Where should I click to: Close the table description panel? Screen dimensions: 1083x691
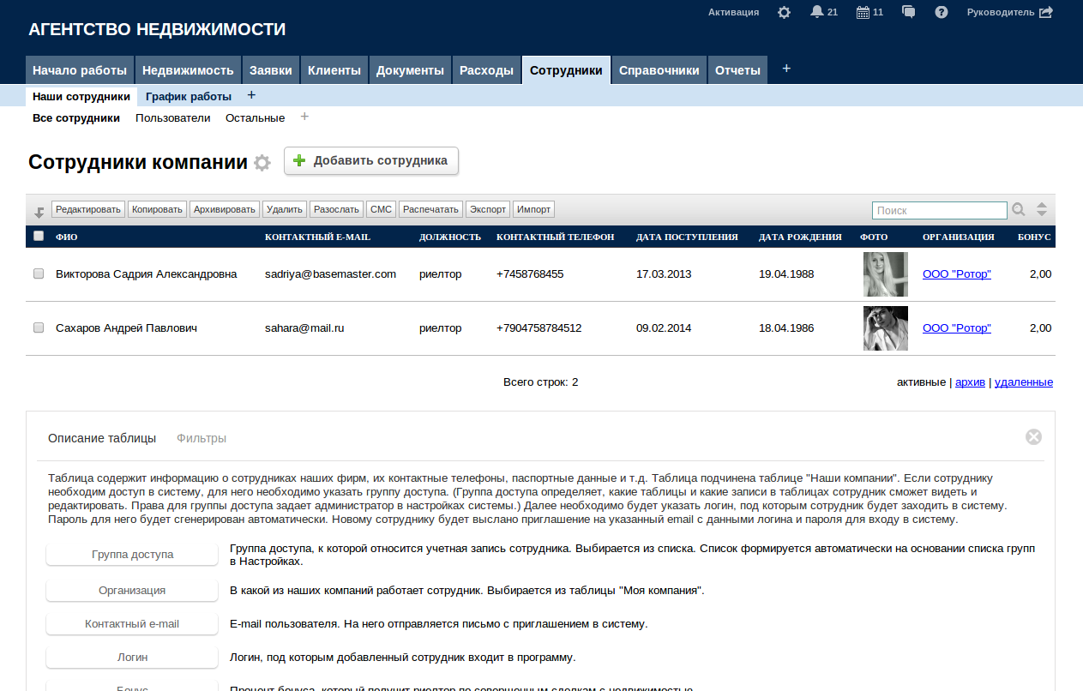coord(1033,437)
